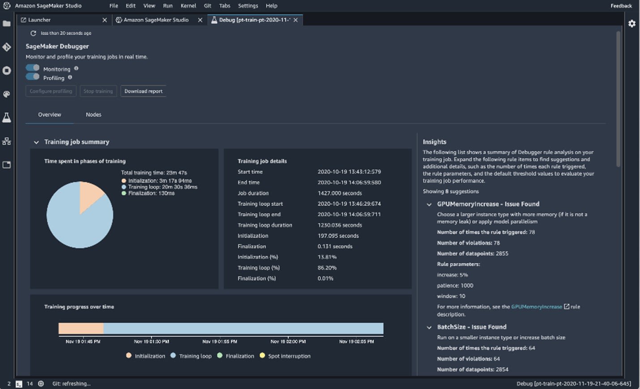Open the Commands palette sidebar icon
This screenshot has height=389, width=640.
coord(7,94)
